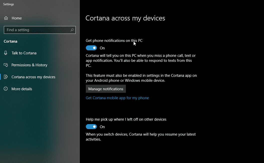
Task: Click 'Cortana will tell you on this PC' paragraph
Action: click(x=141, y=61)
